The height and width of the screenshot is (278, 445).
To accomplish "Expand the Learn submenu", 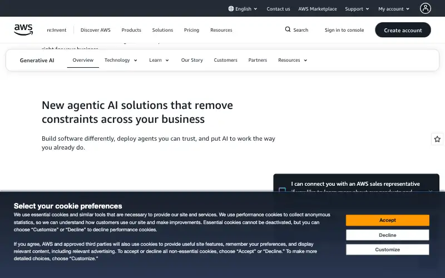I will pos(159,60).
